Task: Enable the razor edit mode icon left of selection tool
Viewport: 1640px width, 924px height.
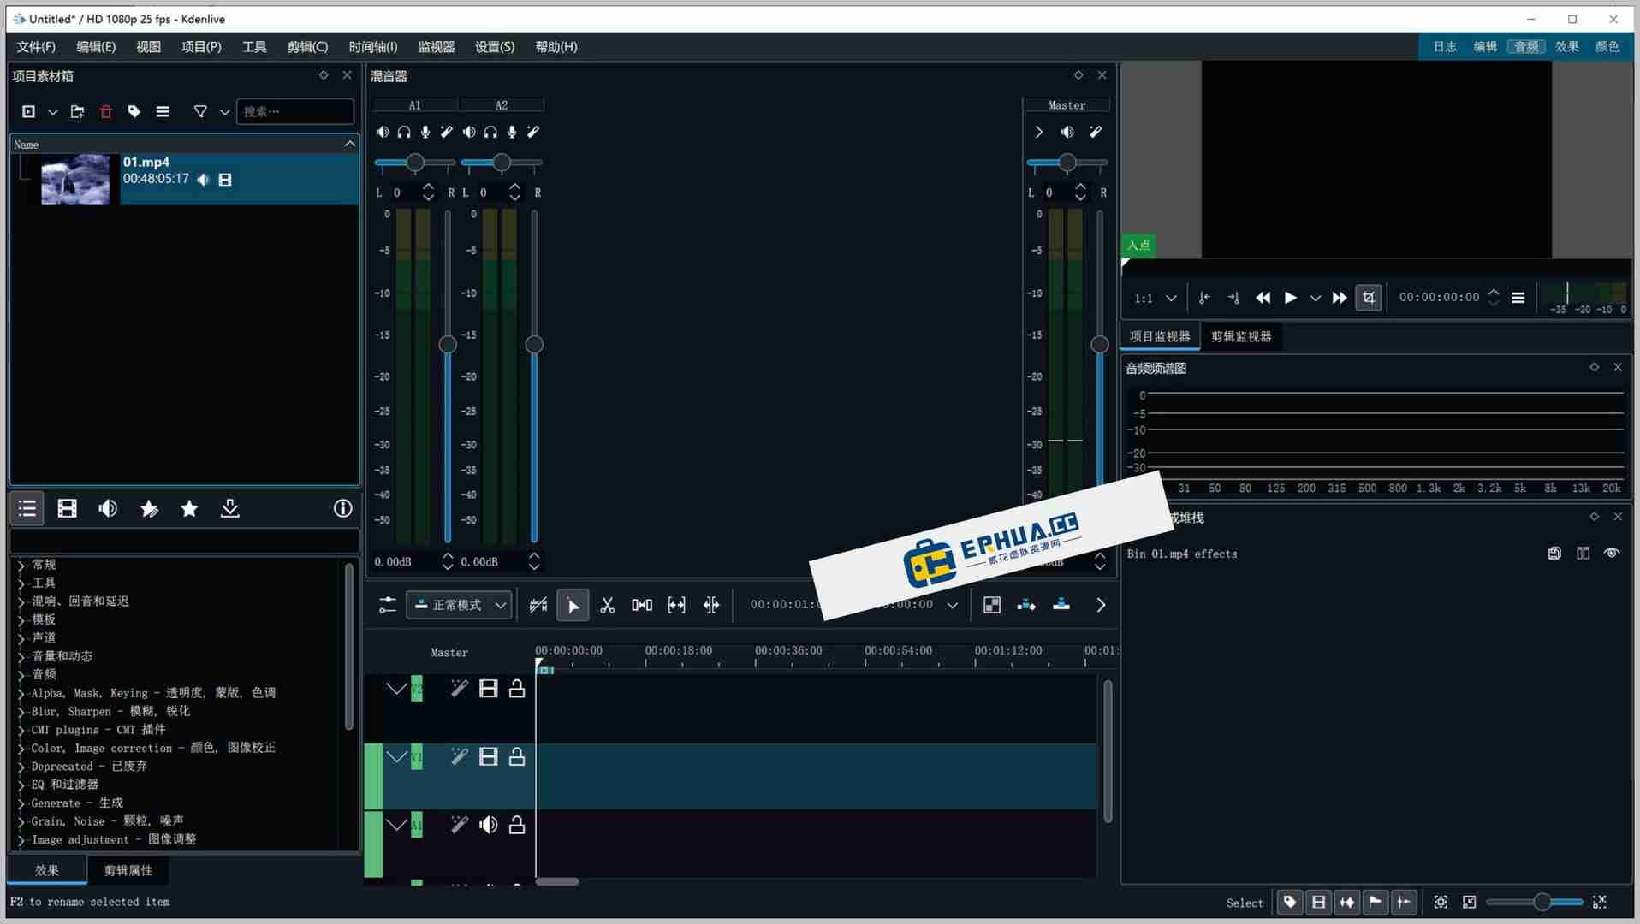Action: coord(538,605)
